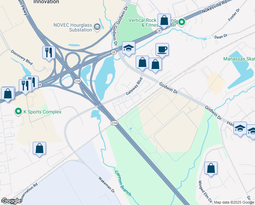This screenshot has width=255, height=205.
Task: Click the restaurant marker near Discovery Blvd
Action: pos(49,53)
